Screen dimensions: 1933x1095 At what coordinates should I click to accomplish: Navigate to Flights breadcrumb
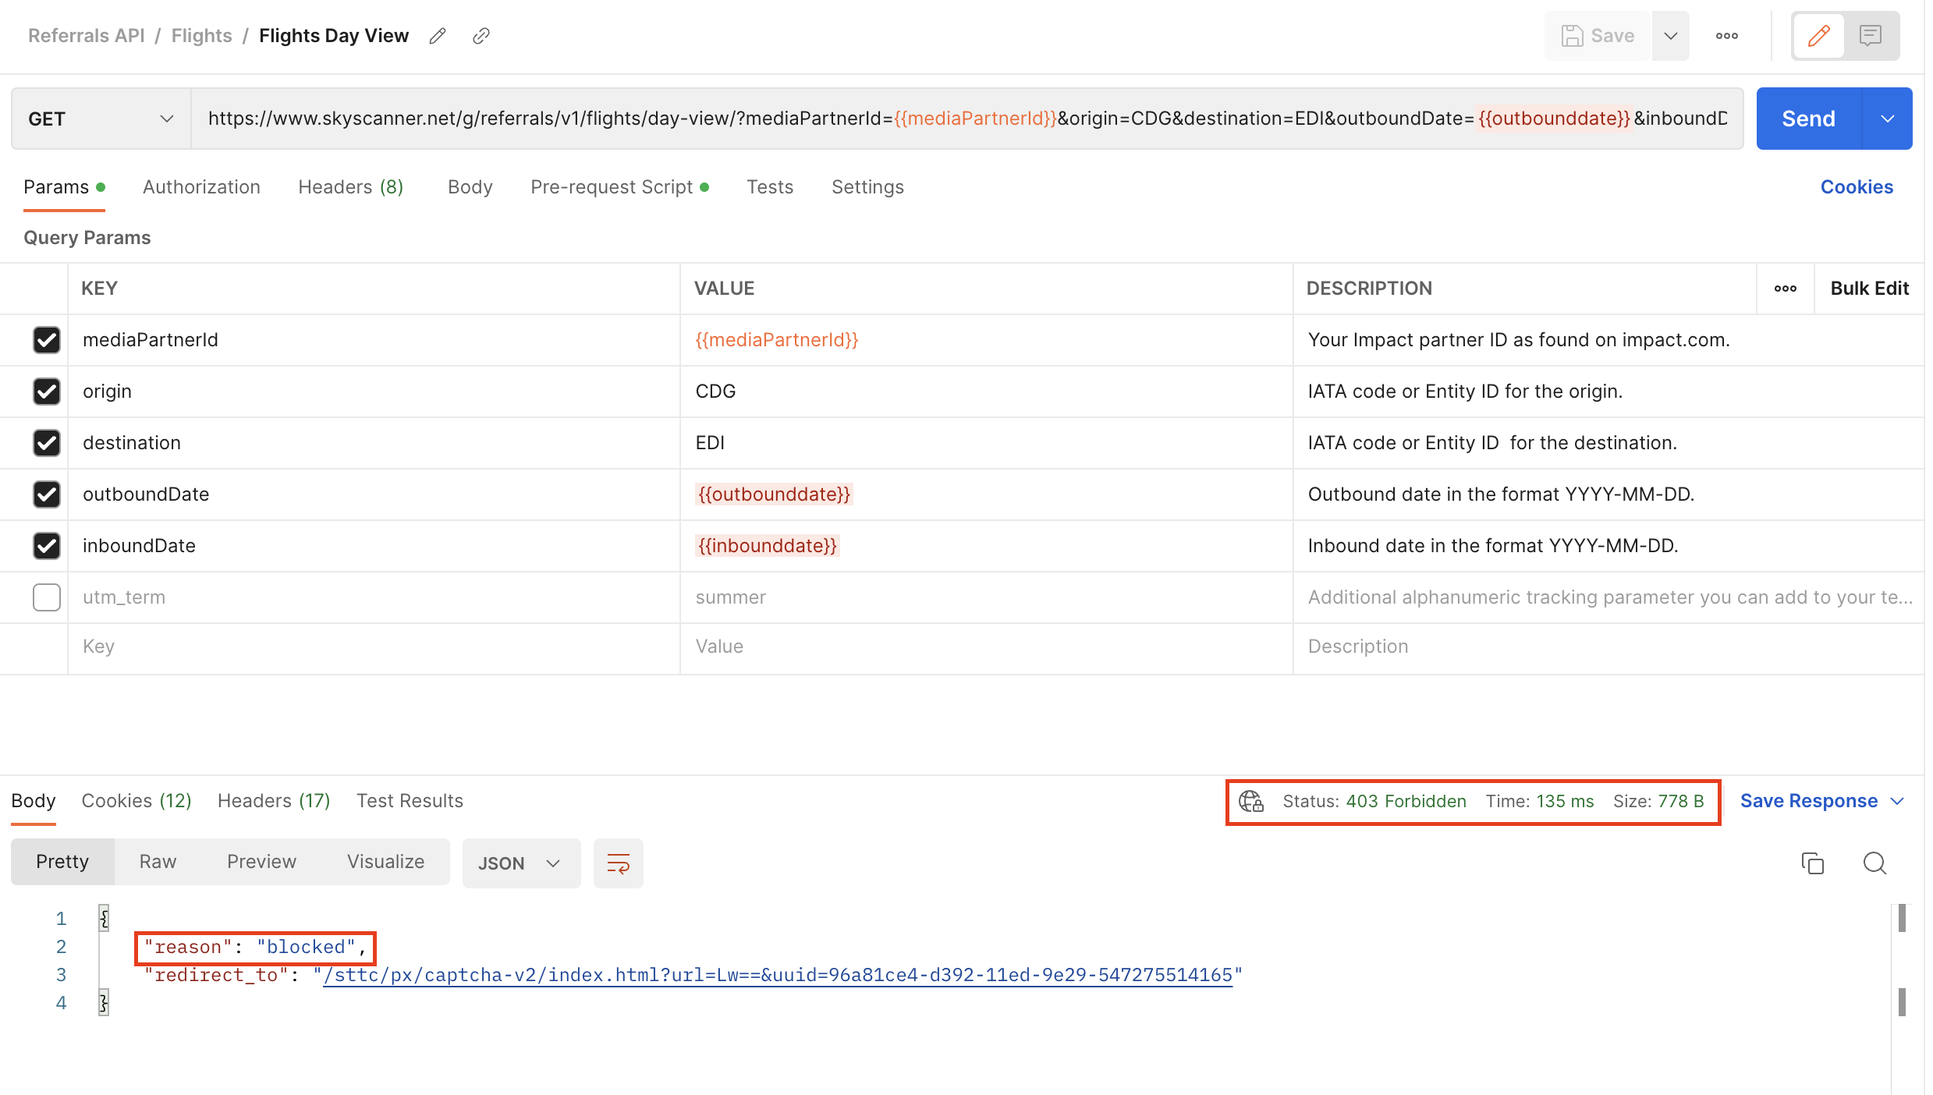[201, 36]
